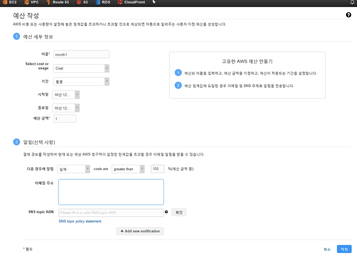The width and height of the screenshot is (357, 257).
Task: Open the greater than comparison dropdown
Action: click(128, 169)
